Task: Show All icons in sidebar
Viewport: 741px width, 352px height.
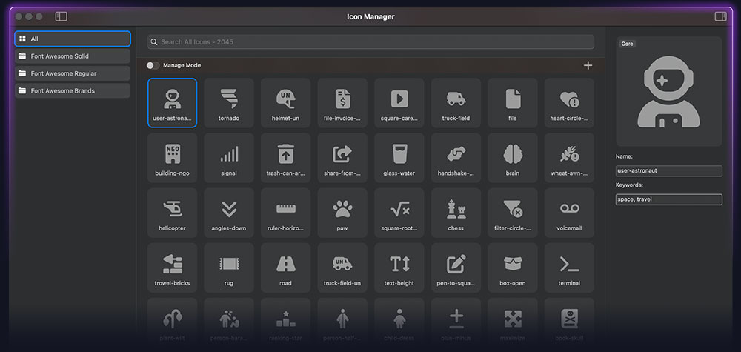Action: click(x=73, y=39)
